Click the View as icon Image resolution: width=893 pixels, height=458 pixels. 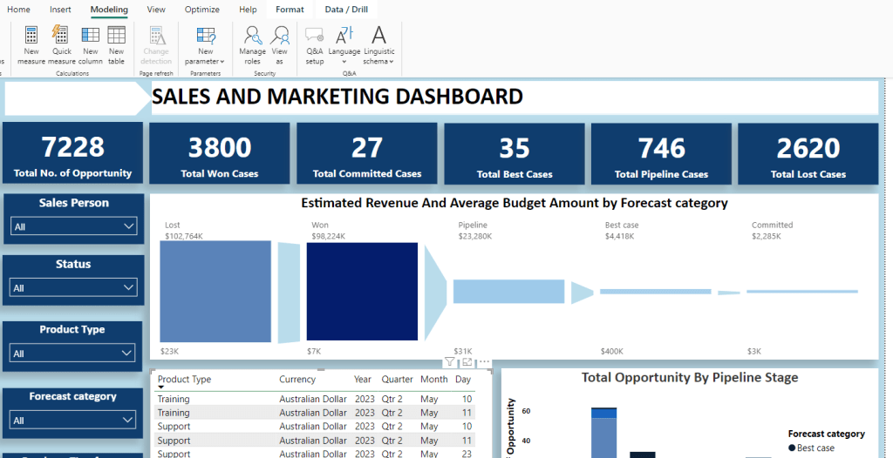click(x=280, y=44)
